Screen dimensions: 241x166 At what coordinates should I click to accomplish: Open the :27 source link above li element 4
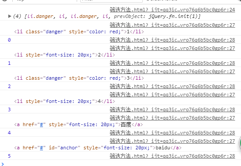click(172, 95)
